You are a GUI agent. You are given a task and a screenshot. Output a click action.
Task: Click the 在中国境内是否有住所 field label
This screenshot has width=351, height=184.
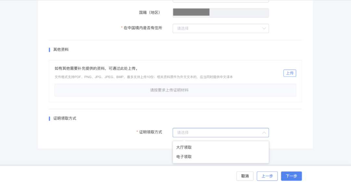[x=143, y=28]
